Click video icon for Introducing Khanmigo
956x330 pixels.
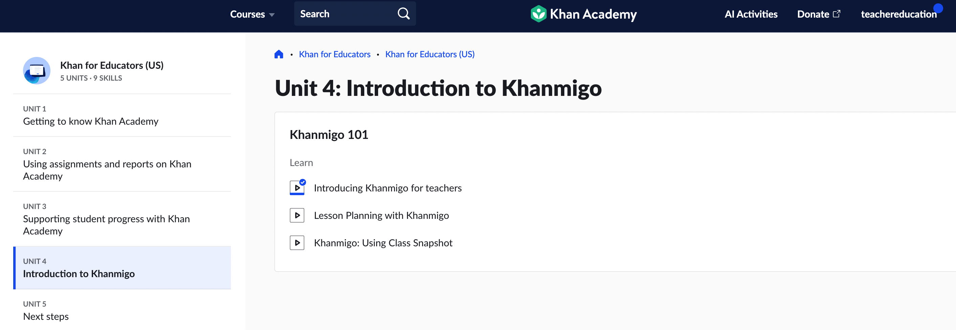pyautogui.click(x=297, y=188)
